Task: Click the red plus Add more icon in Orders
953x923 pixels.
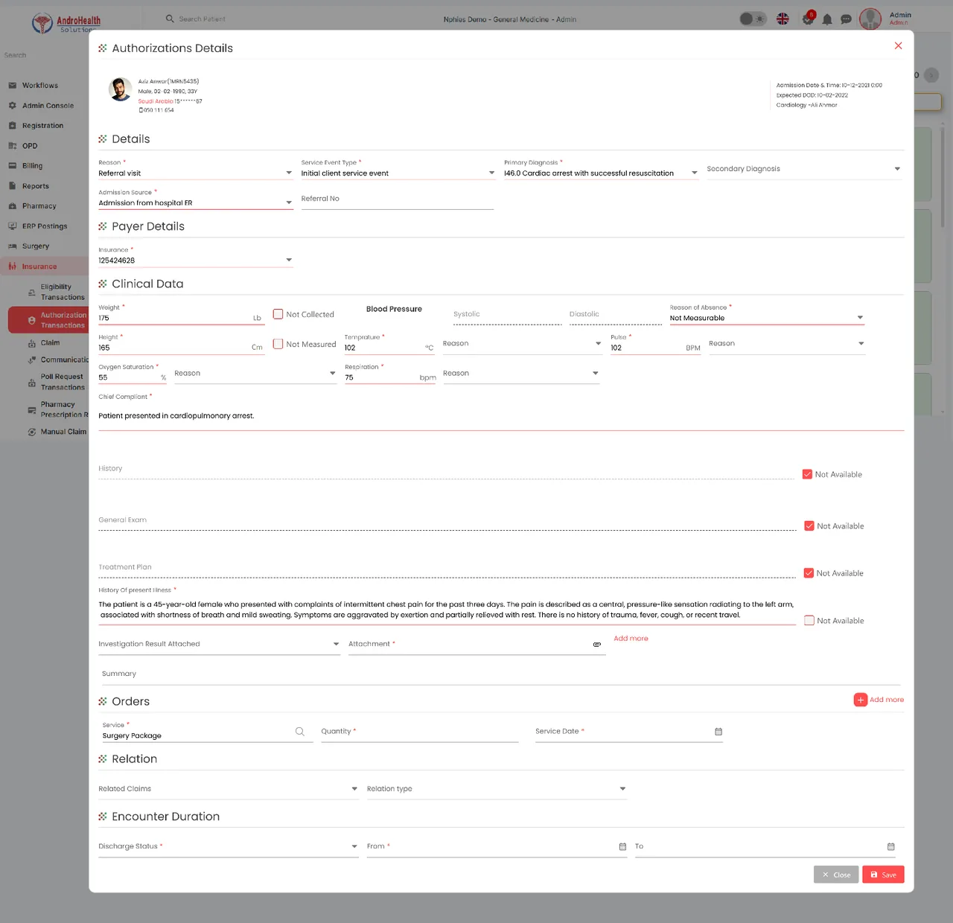Action: pos(861,700)
